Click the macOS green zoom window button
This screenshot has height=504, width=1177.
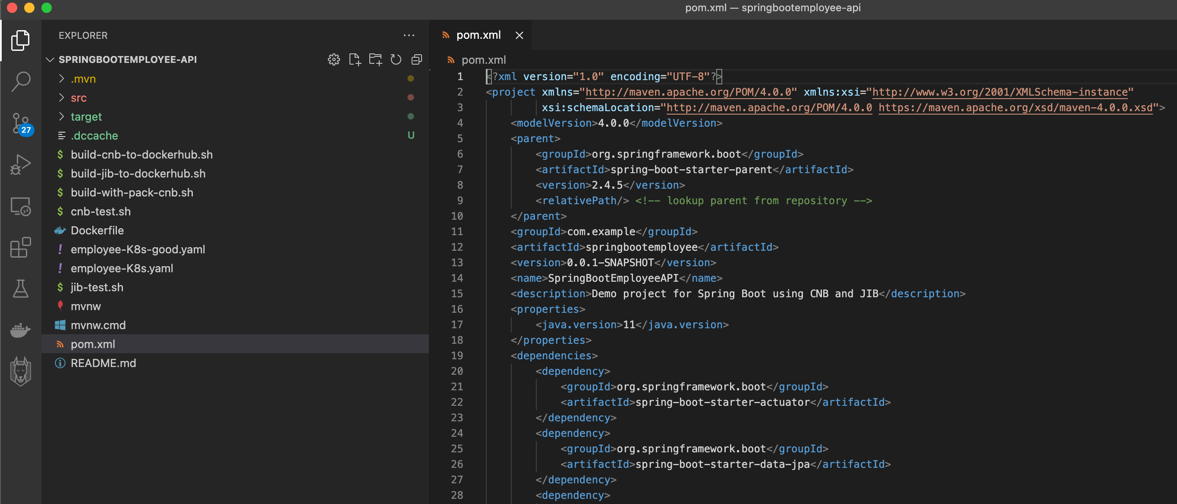47,8
